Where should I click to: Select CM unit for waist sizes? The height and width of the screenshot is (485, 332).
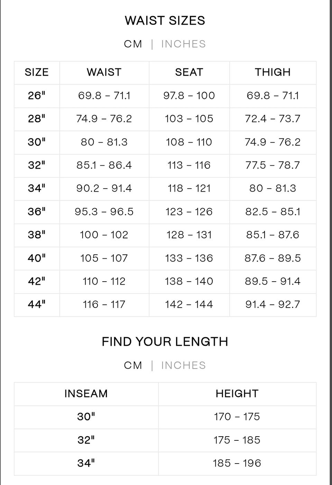[133, 44]
